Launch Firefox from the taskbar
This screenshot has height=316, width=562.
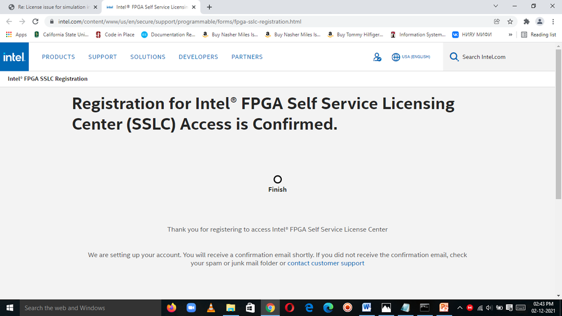(x=172, y=308)
